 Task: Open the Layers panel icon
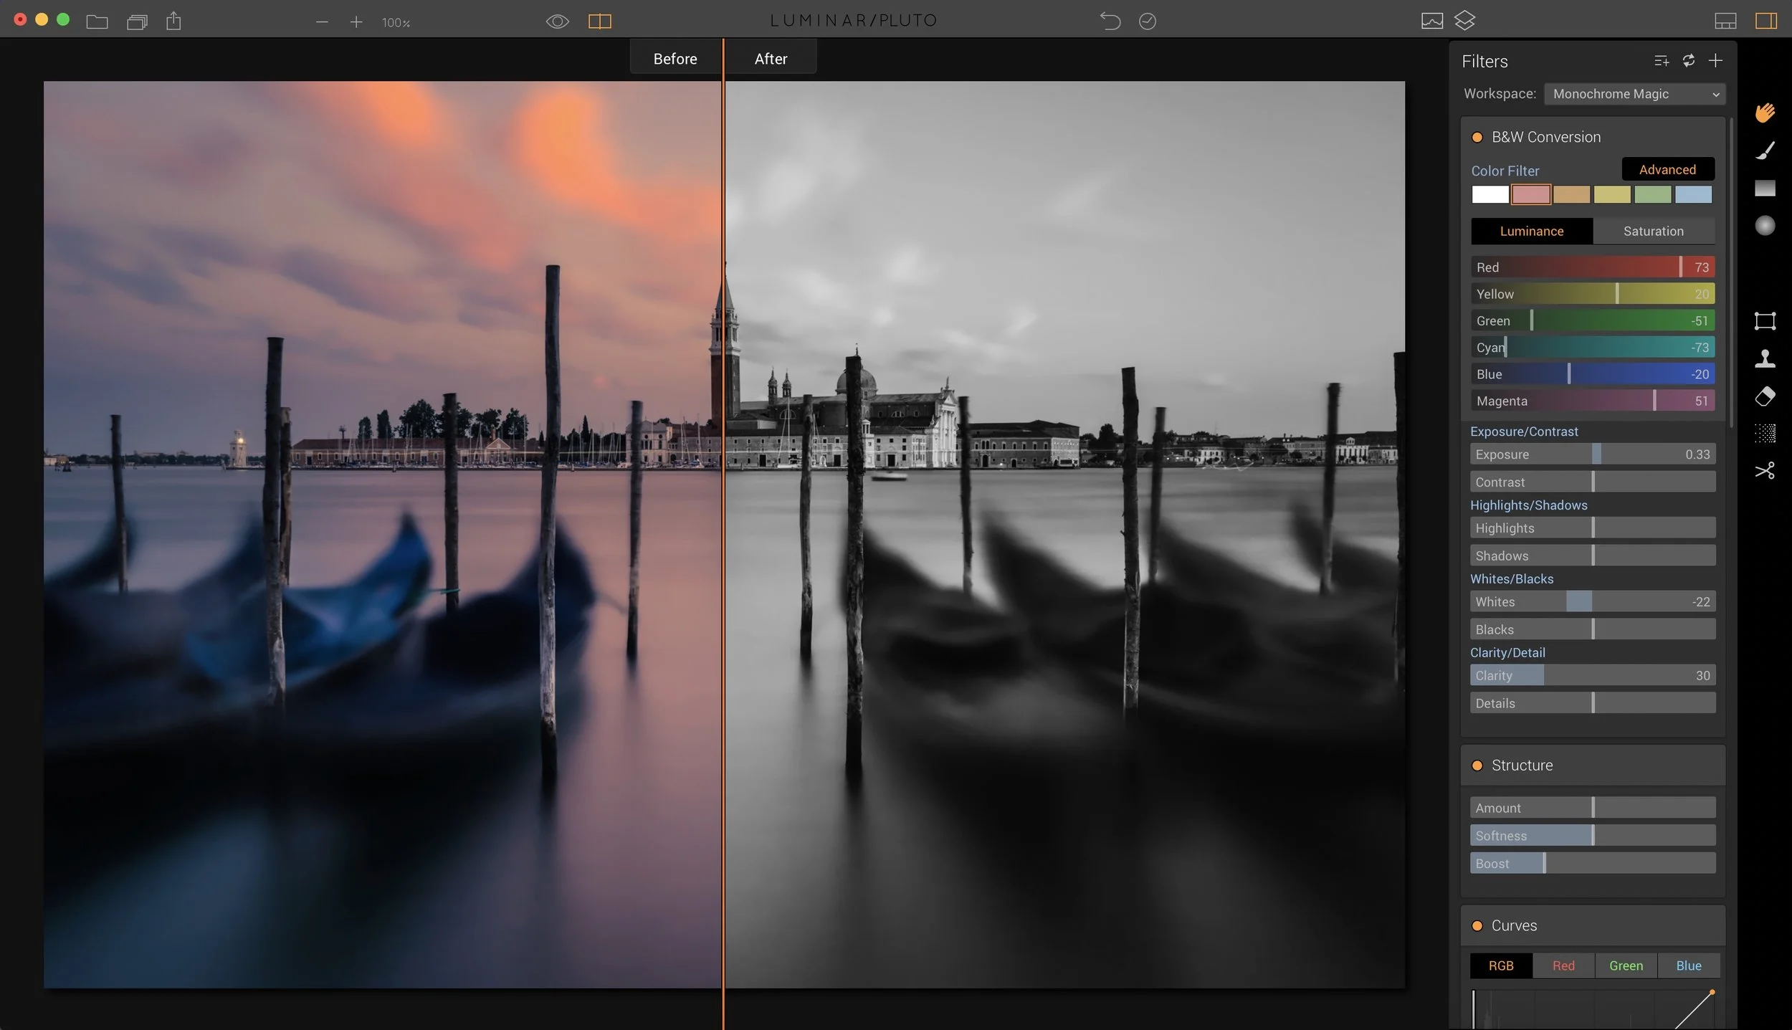[x=1464, y=21]
